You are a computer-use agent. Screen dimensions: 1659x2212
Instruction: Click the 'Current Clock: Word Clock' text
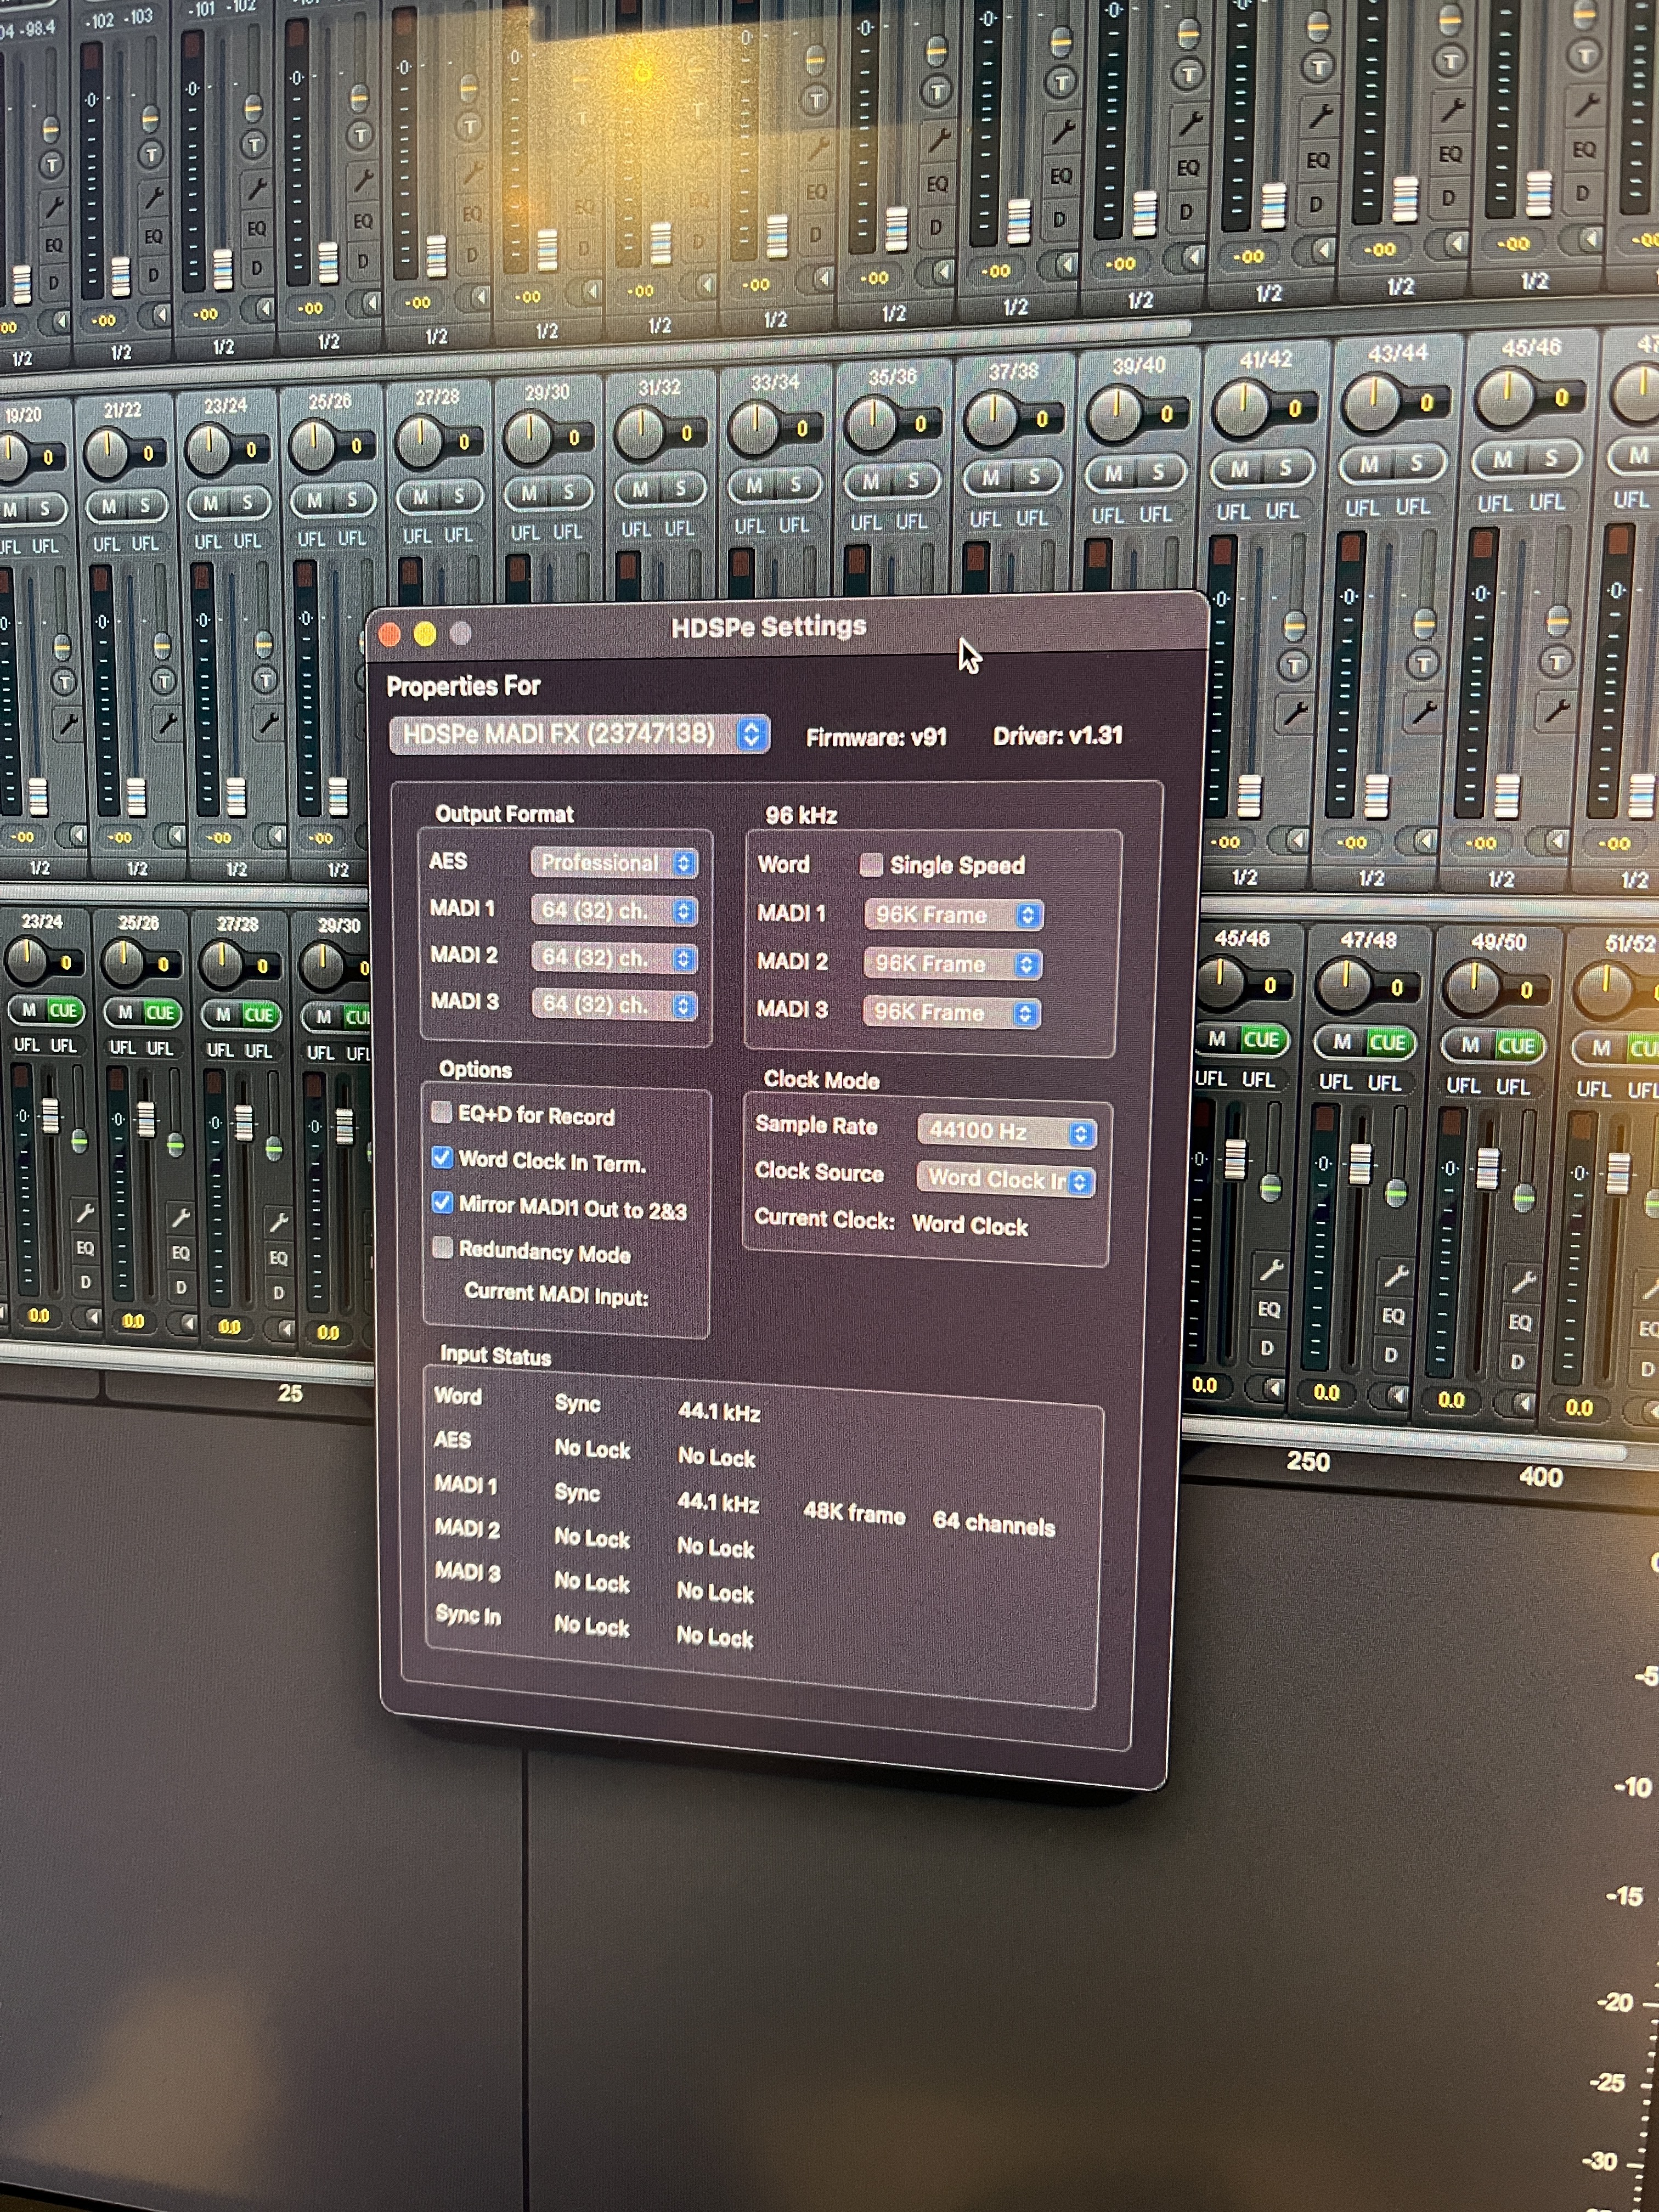click(890, 1222)
